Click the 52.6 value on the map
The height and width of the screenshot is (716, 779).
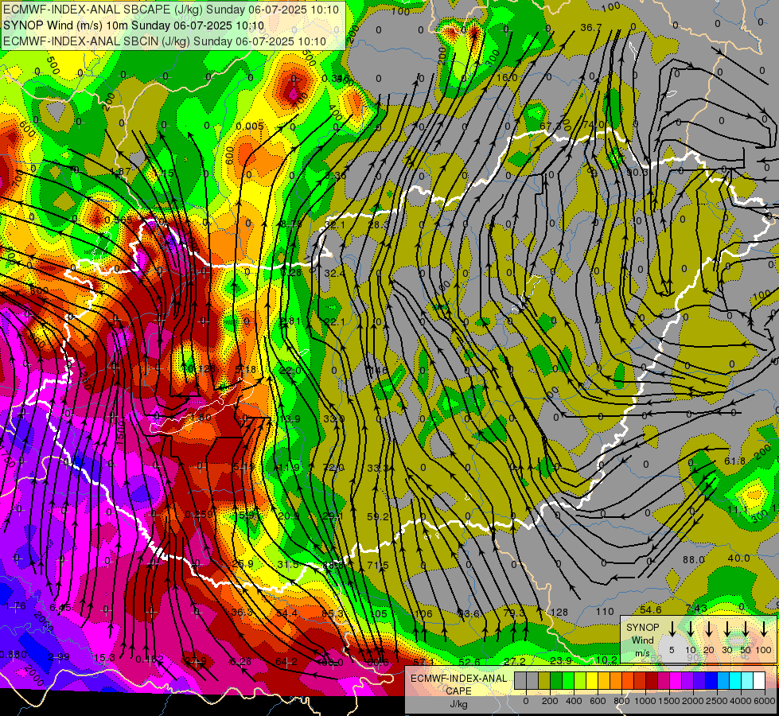469,663
